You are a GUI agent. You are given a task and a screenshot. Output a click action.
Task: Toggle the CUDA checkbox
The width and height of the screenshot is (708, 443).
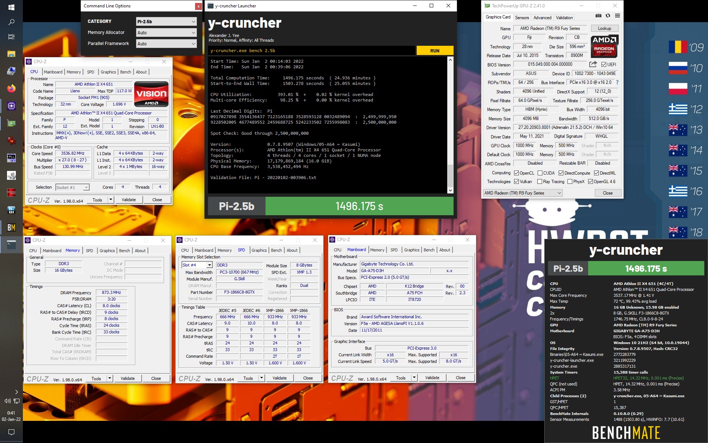point(540,173)
